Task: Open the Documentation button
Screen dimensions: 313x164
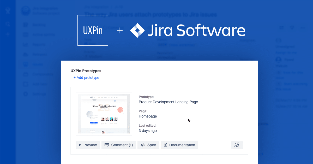Action: coord(179,145)
